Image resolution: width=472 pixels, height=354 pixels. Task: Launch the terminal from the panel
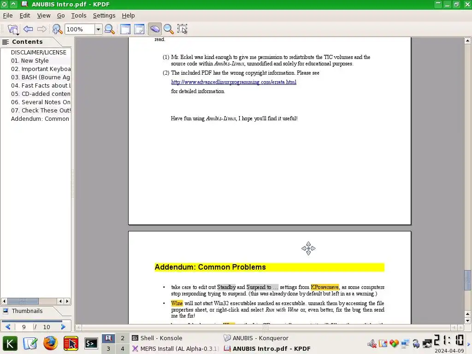(91, 343)
